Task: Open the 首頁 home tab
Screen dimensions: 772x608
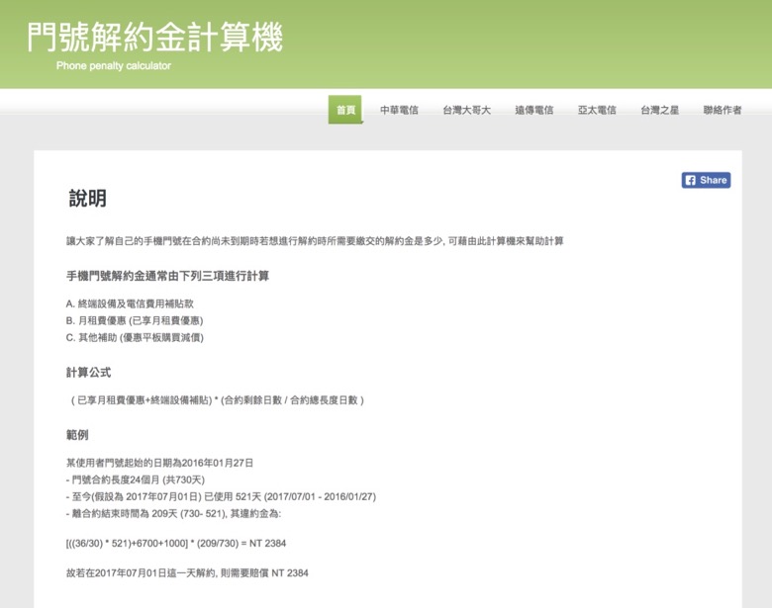Action: pos(345,110)
